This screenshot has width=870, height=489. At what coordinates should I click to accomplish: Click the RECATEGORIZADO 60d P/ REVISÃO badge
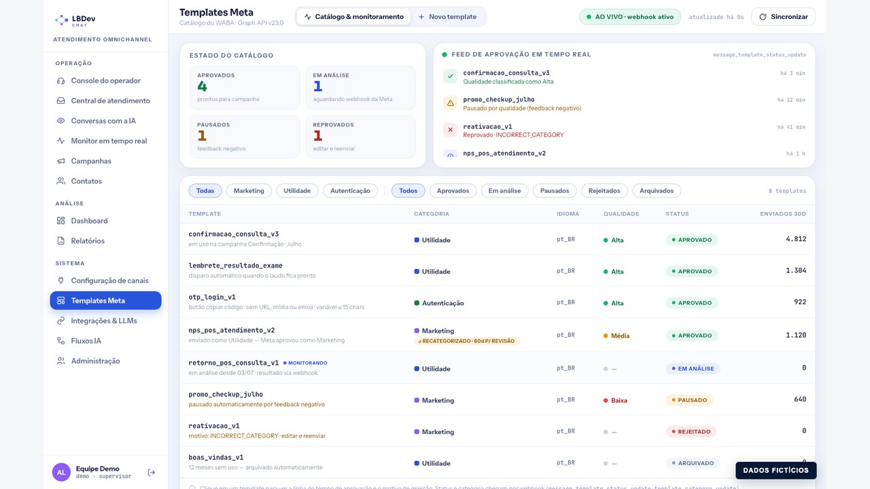466,341
